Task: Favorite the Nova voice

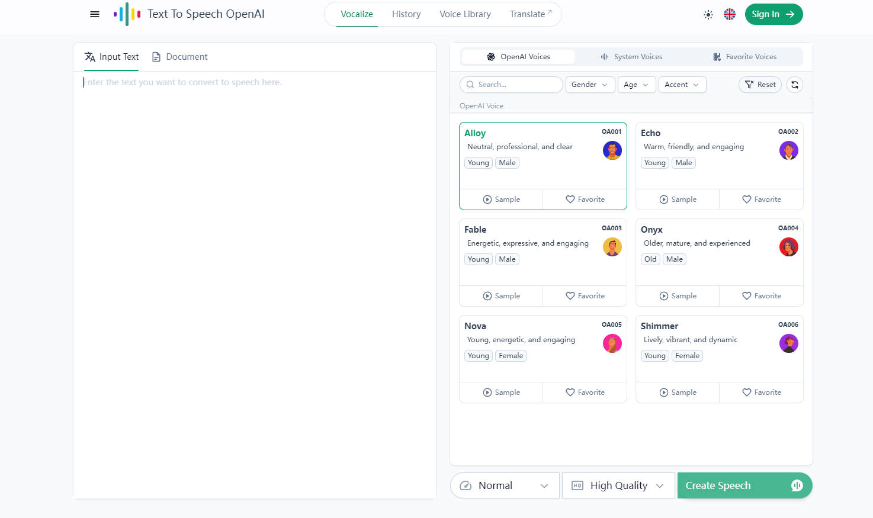Action: 585,392
